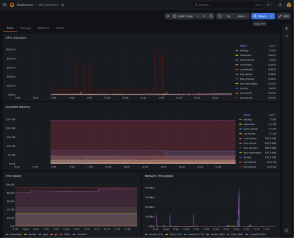The width and height of the screenshot is (294, 238).
Task: Open the Free Space panel title
Action: click(13, 176)
